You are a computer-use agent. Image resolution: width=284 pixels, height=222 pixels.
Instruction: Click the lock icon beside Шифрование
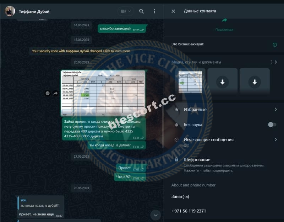tap(176, 159)
